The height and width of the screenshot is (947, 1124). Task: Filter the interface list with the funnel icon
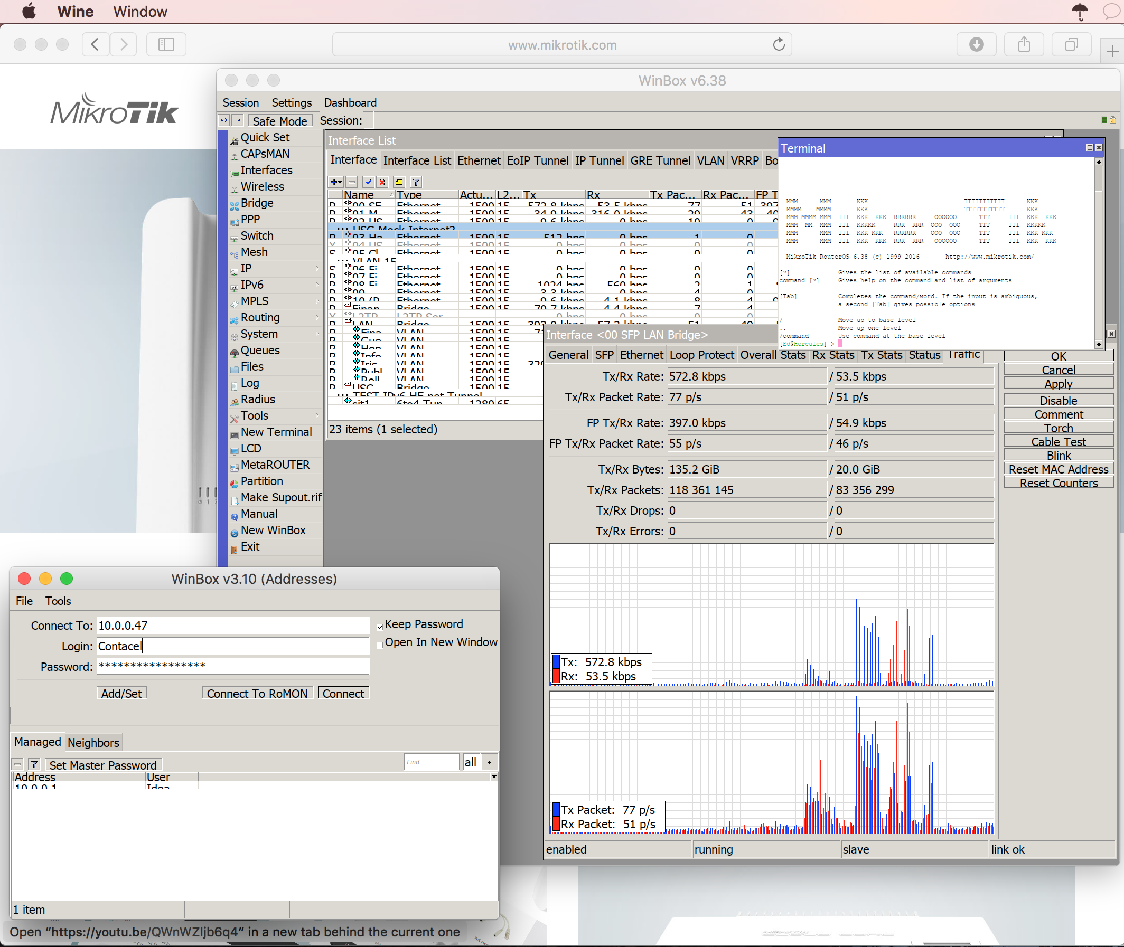pyautogui.click(x=416, y=183)
